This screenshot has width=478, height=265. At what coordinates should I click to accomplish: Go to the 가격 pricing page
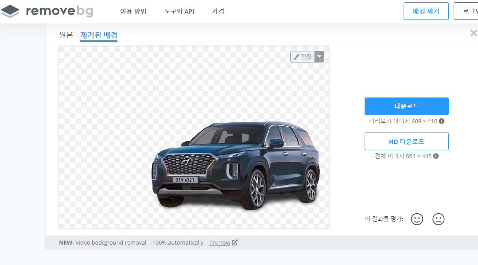click(x=218, y=11)
